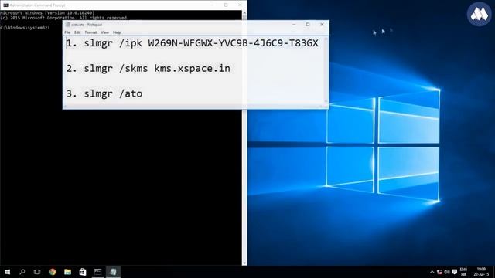Screen dimensions: 495x278
Task: Minimize the Command Prompt window
Action: tap(212, 5)
